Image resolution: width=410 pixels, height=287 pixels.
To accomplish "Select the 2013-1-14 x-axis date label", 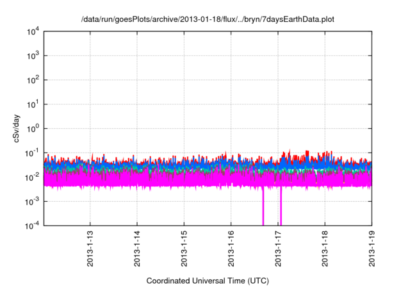I will (137, 249).
